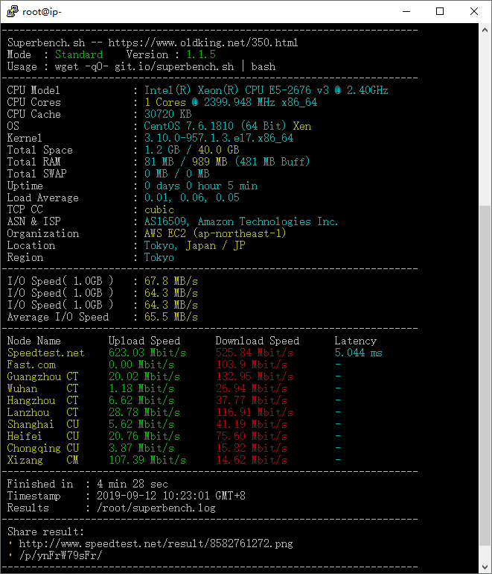Click the scrollbar up arrow
This screenshot has width=492, height=574.
pyautogui.click(x=485, y=30)
